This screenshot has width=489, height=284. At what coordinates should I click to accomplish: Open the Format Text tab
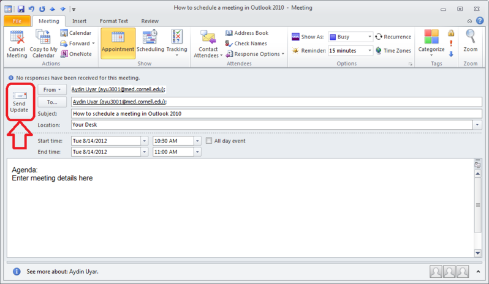(x=113, y=21)
